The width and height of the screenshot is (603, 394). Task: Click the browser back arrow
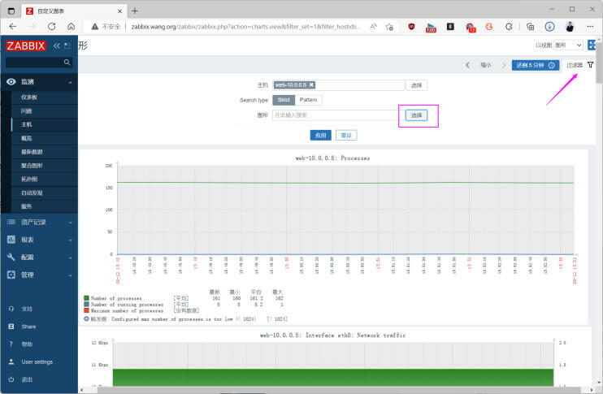coord(13,27)
